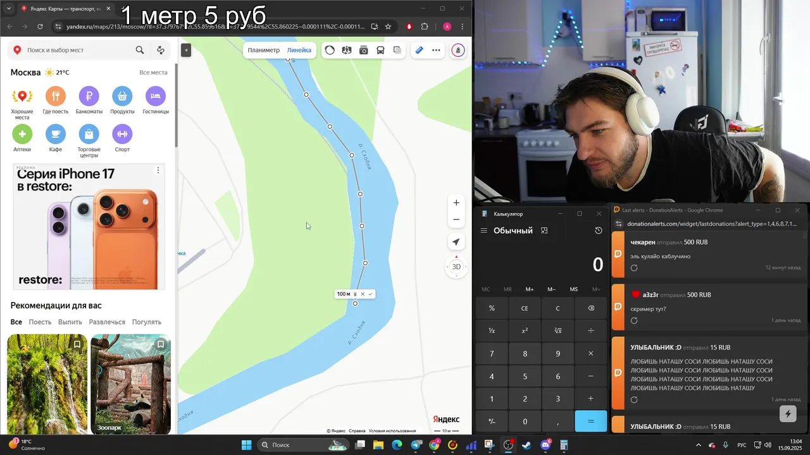Open the Хорошие места category

point(22,104)
